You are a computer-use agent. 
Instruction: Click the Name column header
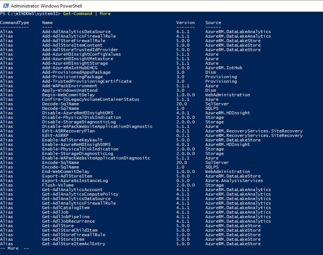[x=47, y=23]
